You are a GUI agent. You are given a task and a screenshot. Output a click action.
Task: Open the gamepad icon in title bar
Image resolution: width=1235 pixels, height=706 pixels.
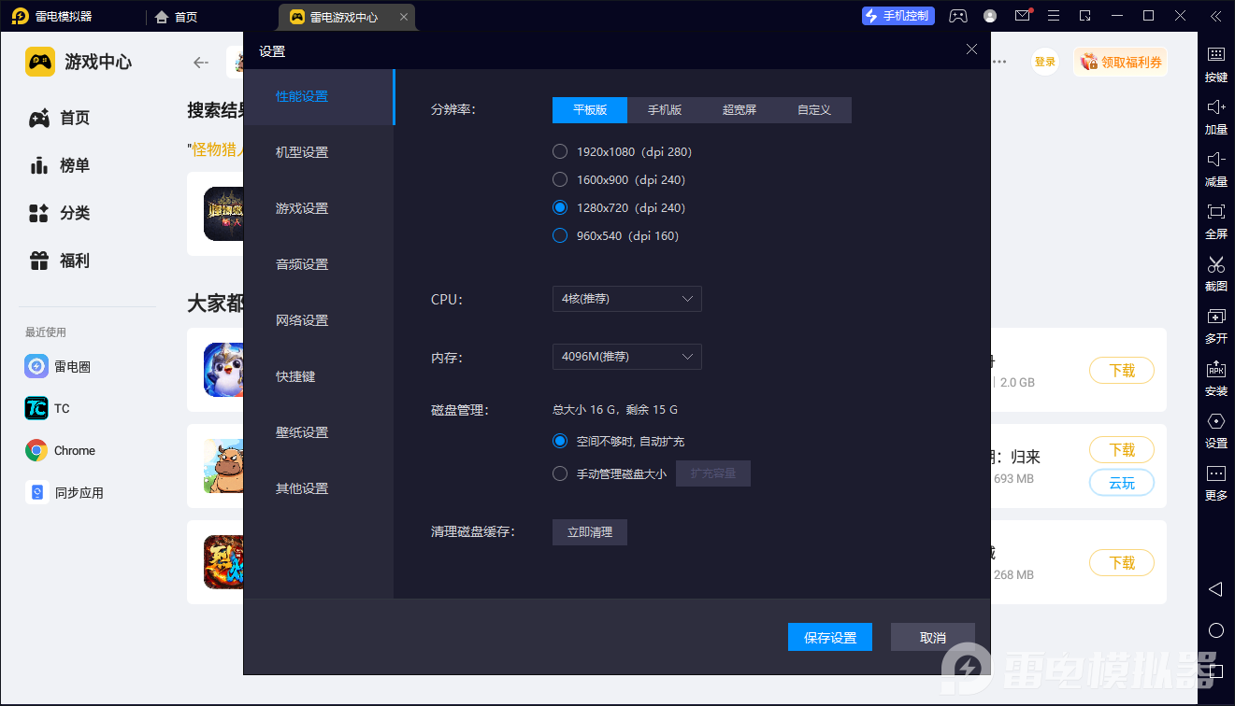coord(958,16)
